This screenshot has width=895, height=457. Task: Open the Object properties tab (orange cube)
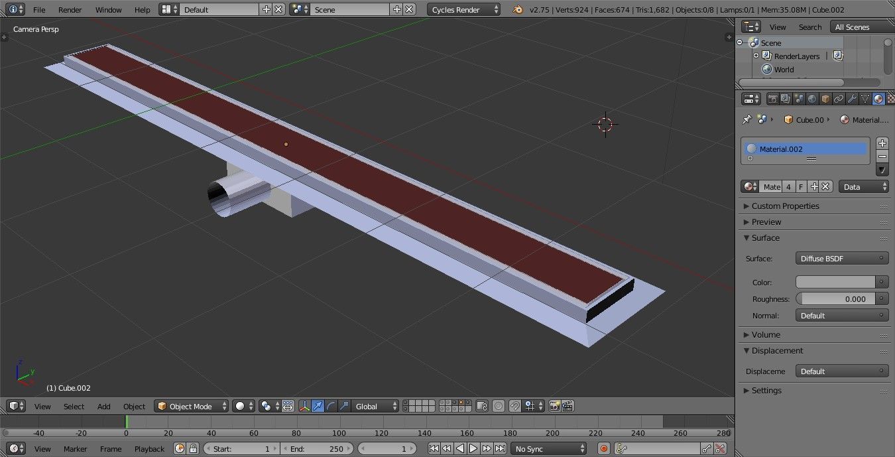click(x=825, y=99)
